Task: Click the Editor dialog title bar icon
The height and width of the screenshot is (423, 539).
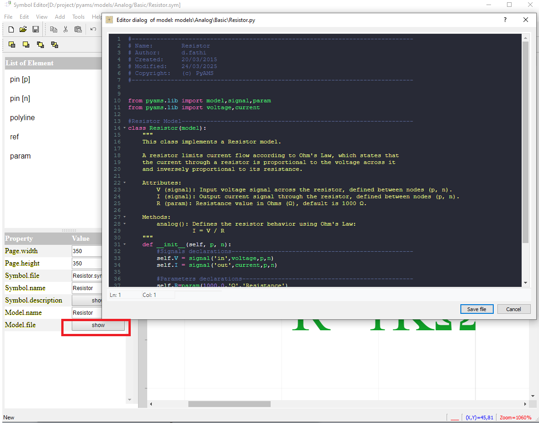Action: click(109, 20)
